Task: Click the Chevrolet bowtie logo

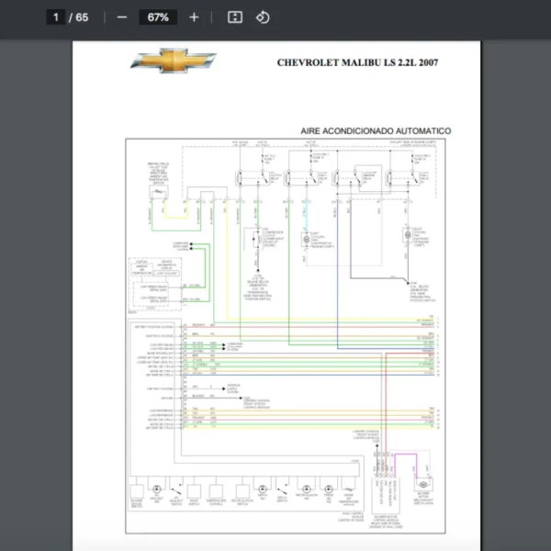Action: (174, 62)
